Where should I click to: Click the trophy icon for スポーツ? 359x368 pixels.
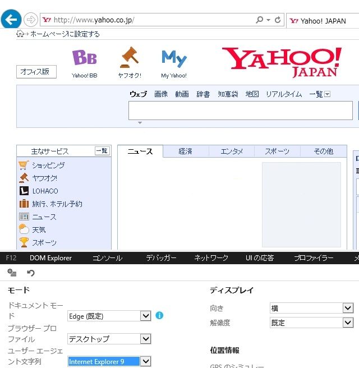click(x=24, y=242)
